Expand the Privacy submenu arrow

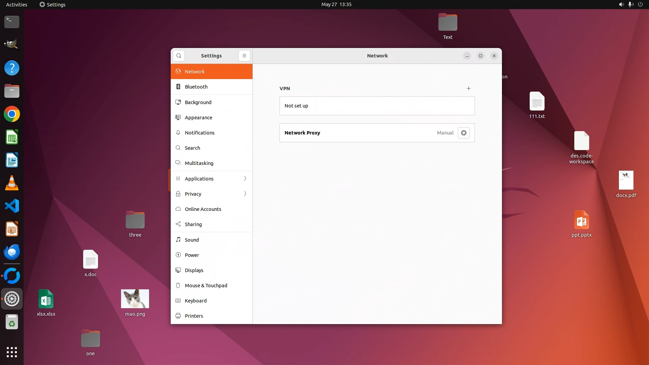click(x=245, y=194)
